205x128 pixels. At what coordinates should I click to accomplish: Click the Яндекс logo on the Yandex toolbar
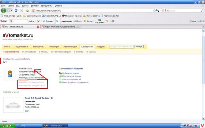[x=4, y=21]
